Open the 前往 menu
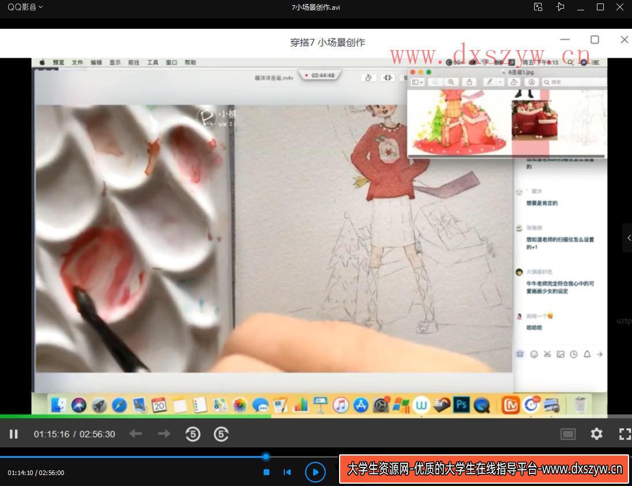632x486 pixels. click(134, 63)
